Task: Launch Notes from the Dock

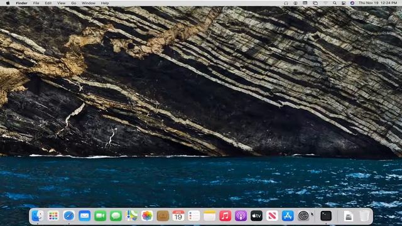Action: tap(210, 216)
